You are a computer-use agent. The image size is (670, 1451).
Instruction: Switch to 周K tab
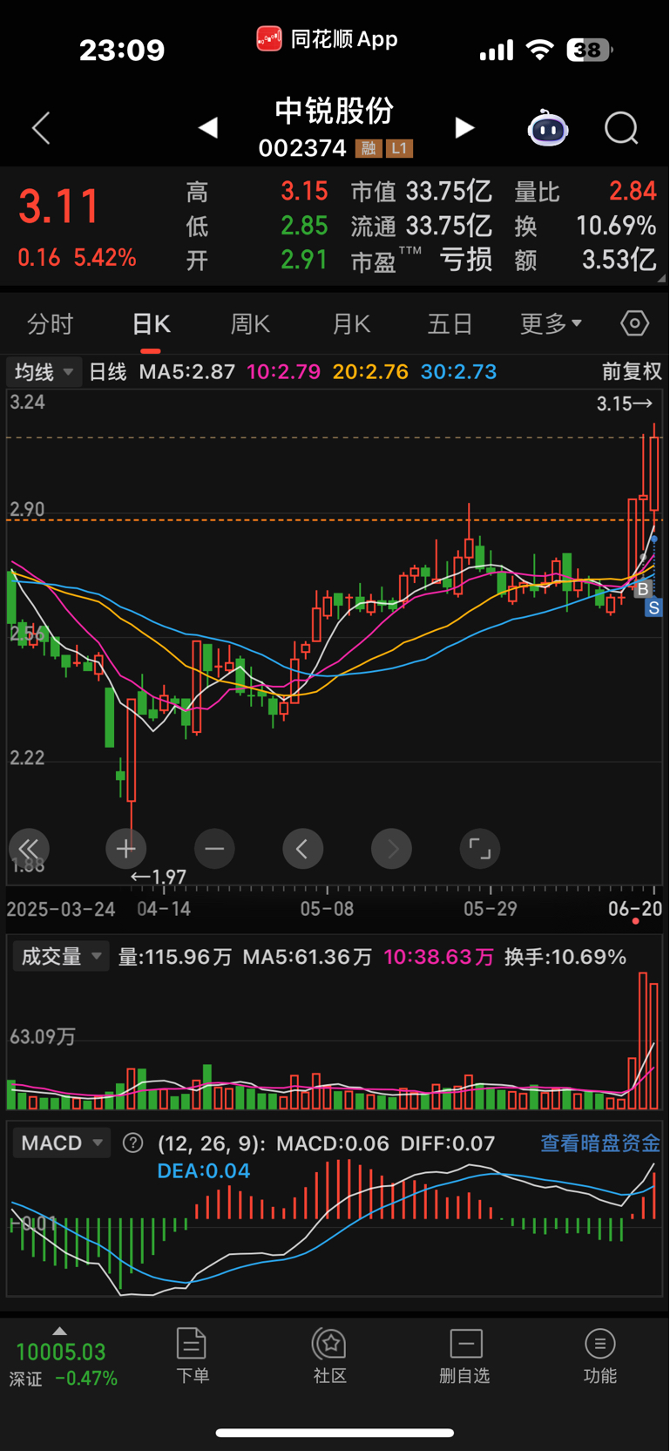point(250,324)
